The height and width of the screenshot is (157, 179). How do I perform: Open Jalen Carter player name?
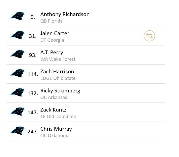(x=55, y=33)
